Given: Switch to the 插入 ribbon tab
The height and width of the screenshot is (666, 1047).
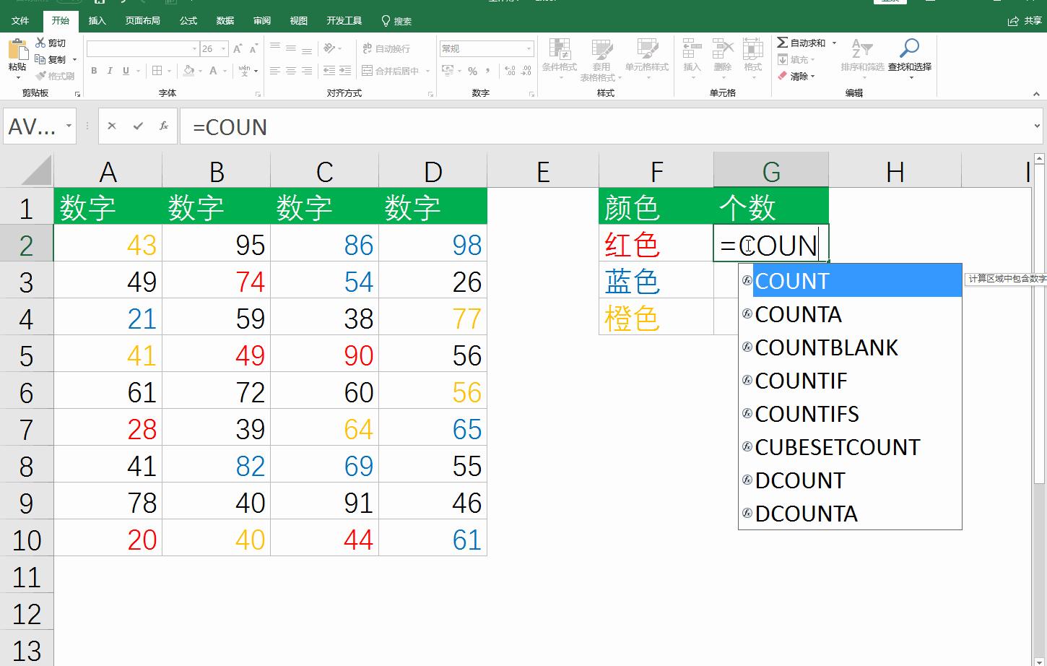Looking at the screenshot, I should click(x=97, y=21).
